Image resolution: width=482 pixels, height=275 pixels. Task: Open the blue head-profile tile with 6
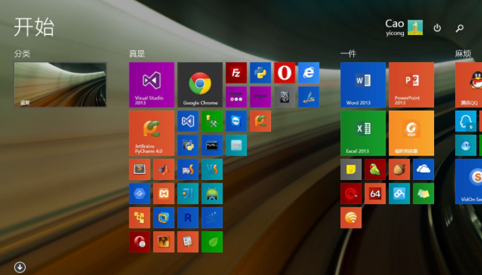pyautogui.click(x=466, y=121)
